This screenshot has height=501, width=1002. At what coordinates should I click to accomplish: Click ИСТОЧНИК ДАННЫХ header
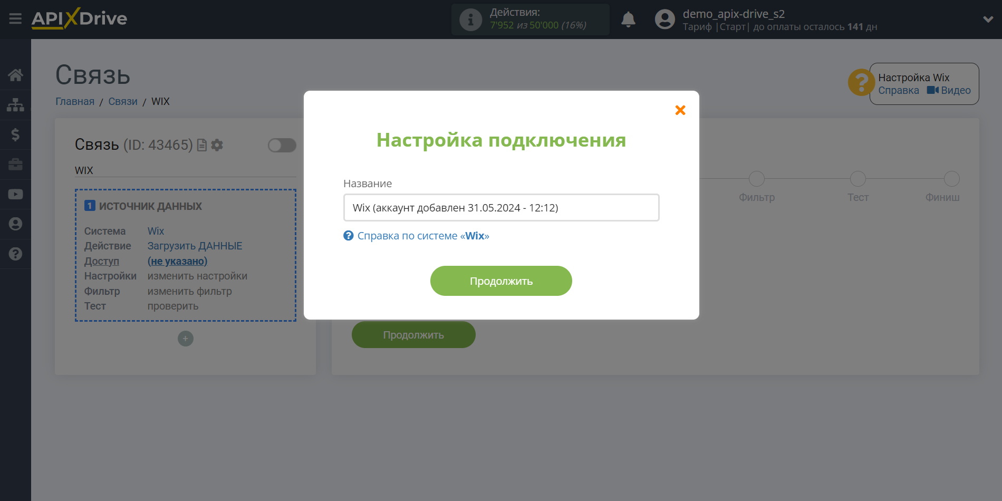(x=150, y=206)
